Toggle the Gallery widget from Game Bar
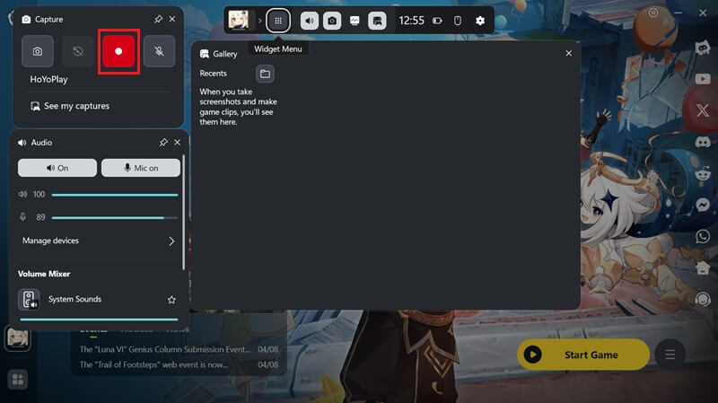 tap(377, 21)
